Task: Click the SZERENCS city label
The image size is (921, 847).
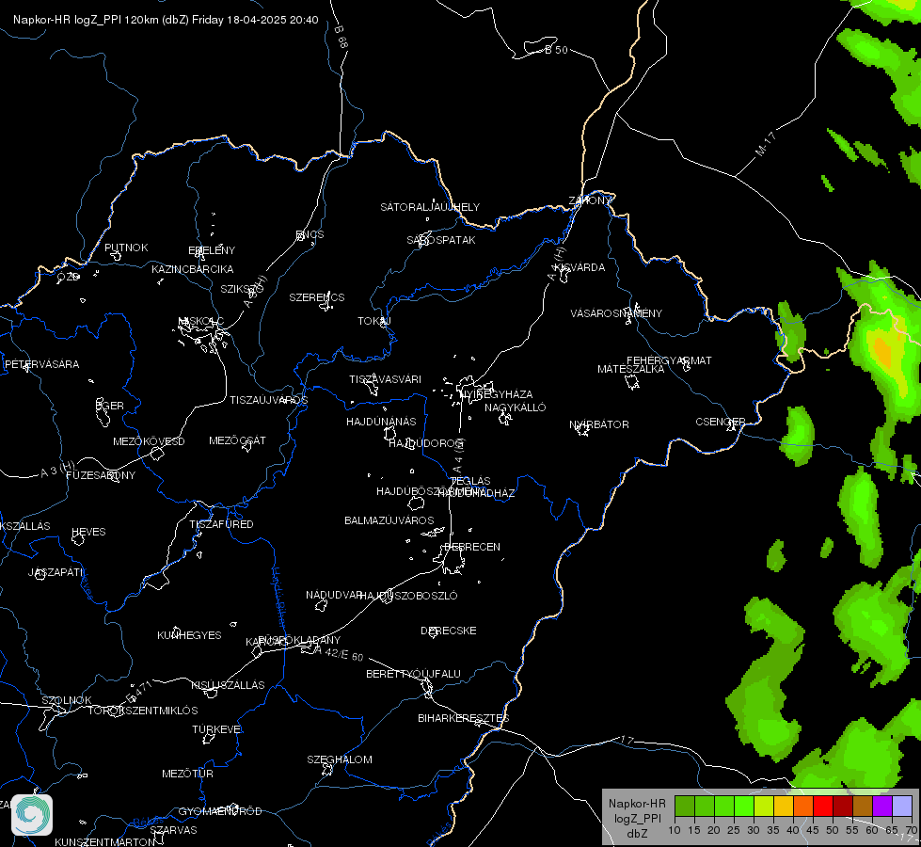Action: [x=317, y=297]
